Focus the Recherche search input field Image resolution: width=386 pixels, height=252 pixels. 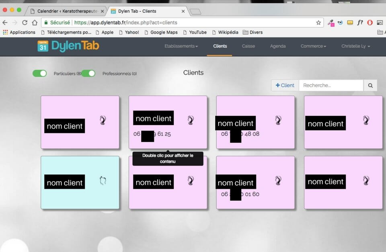pos(331,85)
